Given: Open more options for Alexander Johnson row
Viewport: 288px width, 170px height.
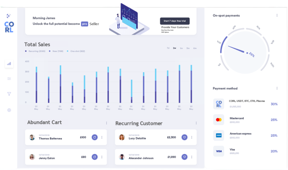Looking at the screenshot, I should point(191,157).
